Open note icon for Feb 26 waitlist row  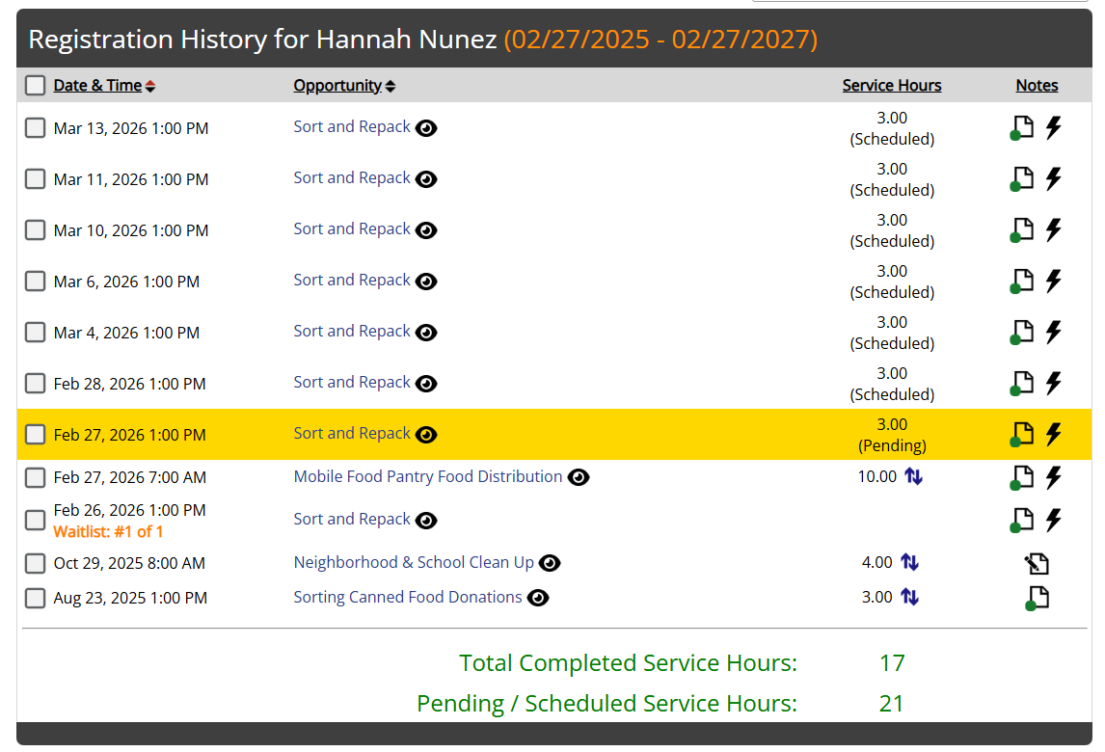1022,520
